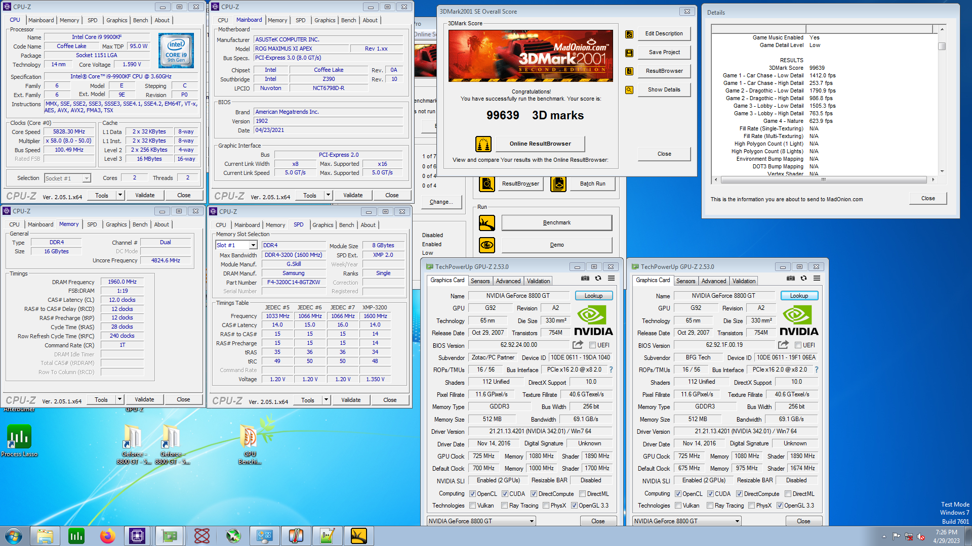Toggle UEFI checkbox in left GPU-Z

(x=592, y=345)
